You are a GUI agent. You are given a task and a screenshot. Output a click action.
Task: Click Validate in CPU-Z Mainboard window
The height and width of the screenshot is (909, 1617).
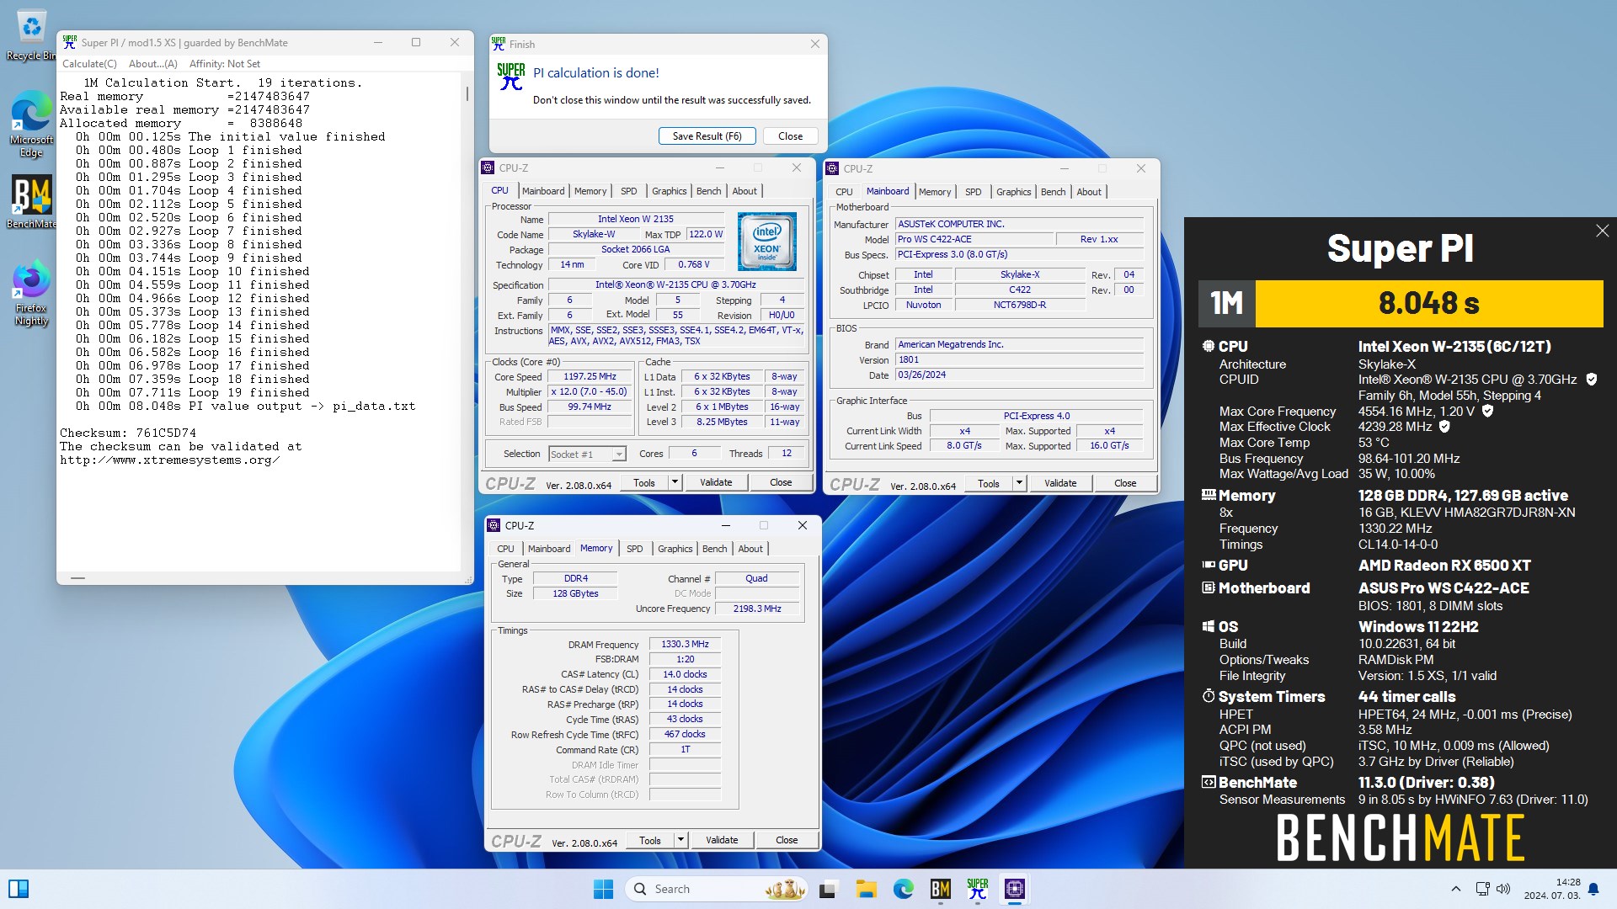1060,483
